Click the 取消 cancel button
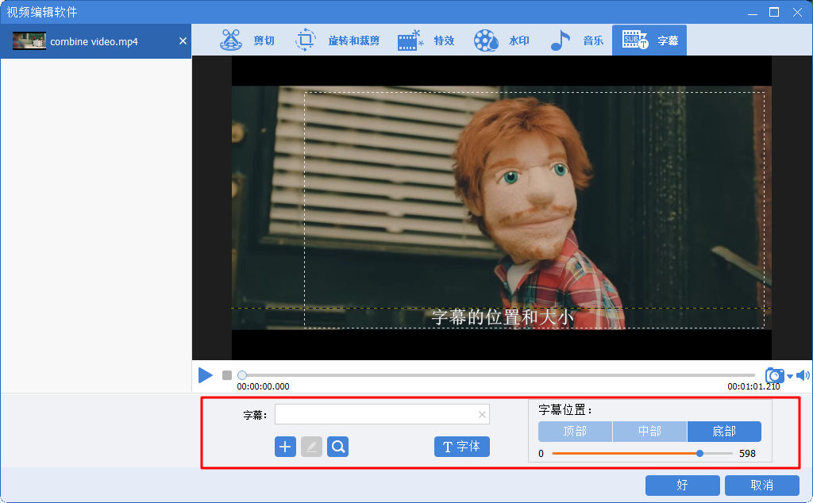The image size is (813, 503). pos(762,486)
